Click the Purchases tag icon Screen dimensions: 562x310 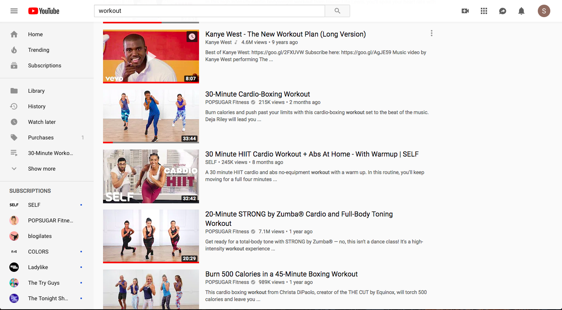pyautogui.click(x=14, y=137)
